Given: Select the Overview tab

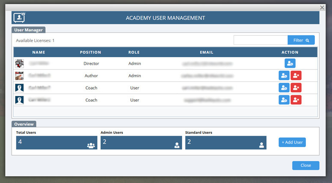Looking at the screenshot, I should [x=24, y=124].
